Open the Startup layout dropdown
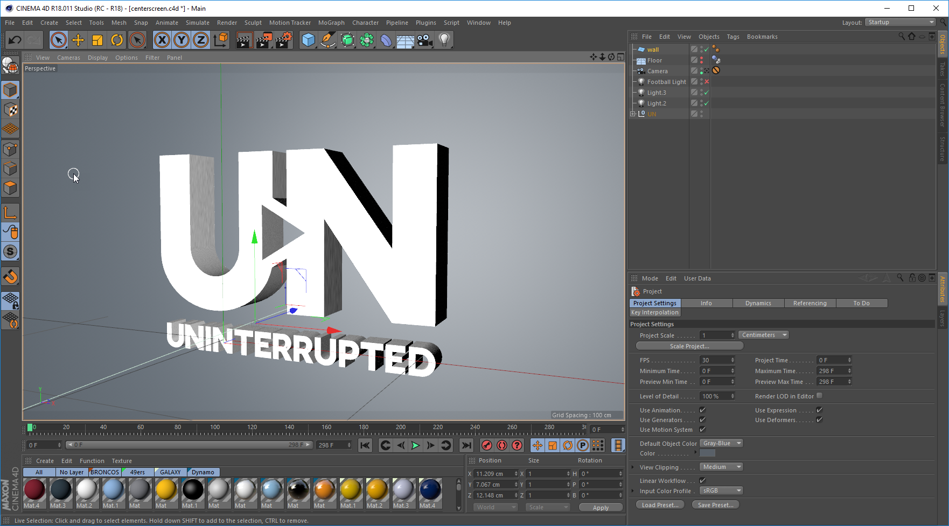The height and width of the screenshot is (526, 949). 899,23
